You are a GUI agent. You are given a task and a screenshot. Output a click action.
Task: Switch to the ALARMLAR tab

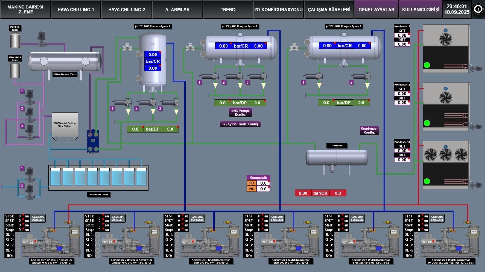(x=177, y=9)
